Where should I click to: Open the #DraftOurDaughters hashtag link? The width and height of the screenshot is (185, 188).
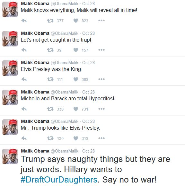click(59, 180)
